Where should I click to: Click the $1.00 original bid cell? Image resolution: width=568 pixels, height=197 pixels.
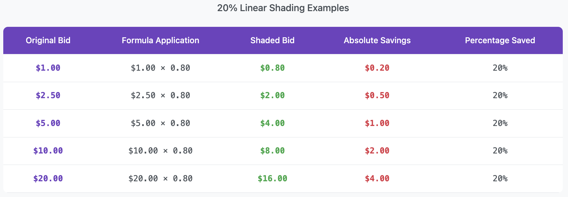(x=48, y=68)
